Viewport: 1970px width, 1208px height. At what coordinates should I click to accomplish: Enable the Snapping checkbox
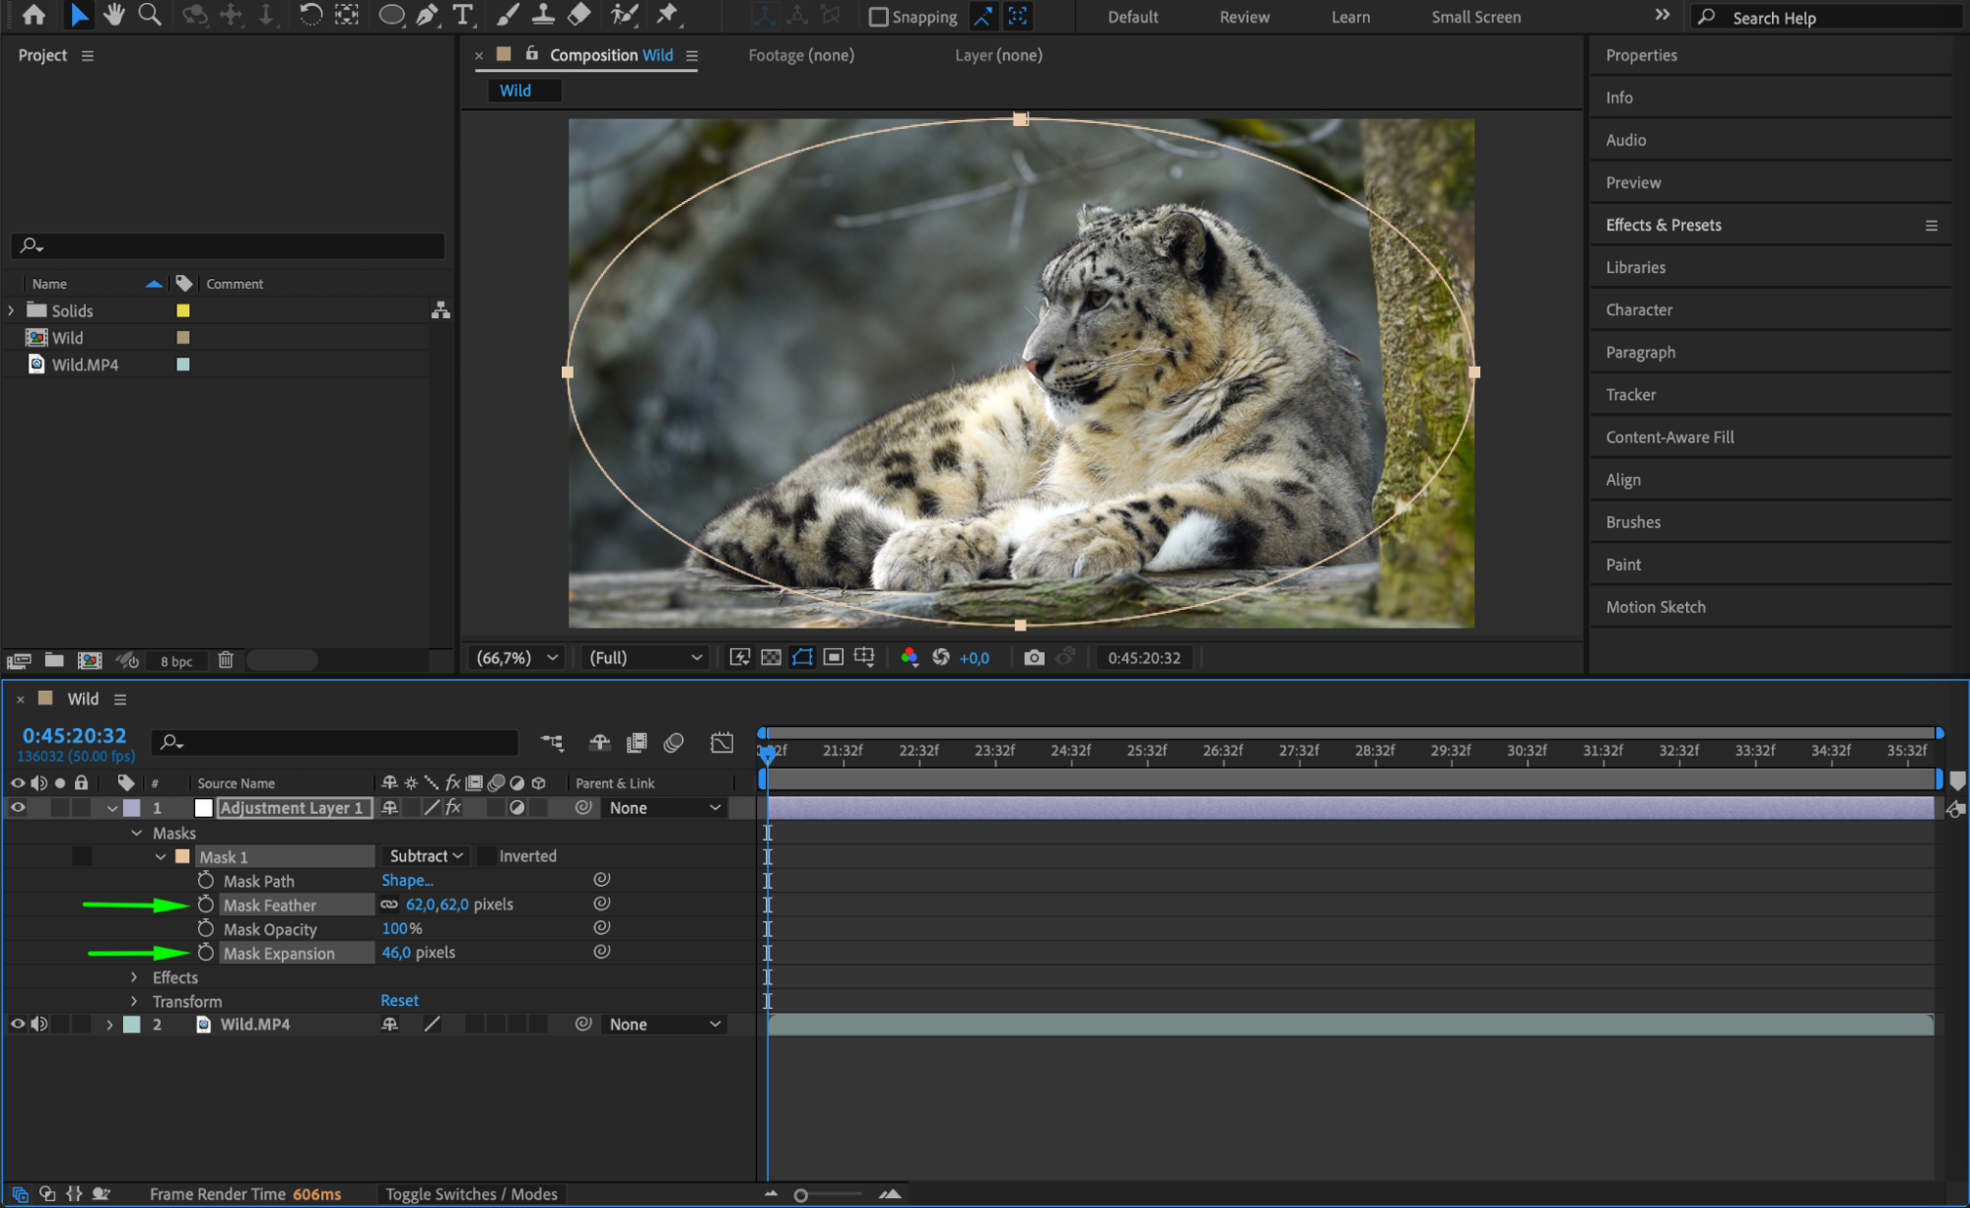(x=878, y=17)
